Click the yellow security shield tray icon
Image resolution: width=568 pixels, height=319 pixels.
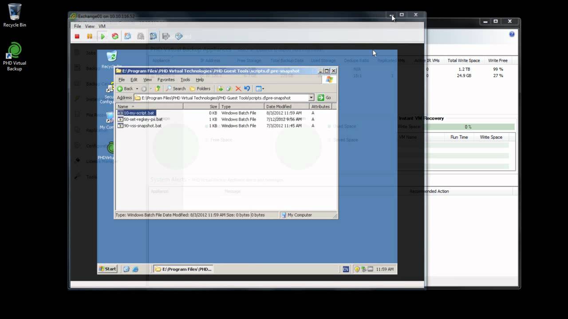357,269
